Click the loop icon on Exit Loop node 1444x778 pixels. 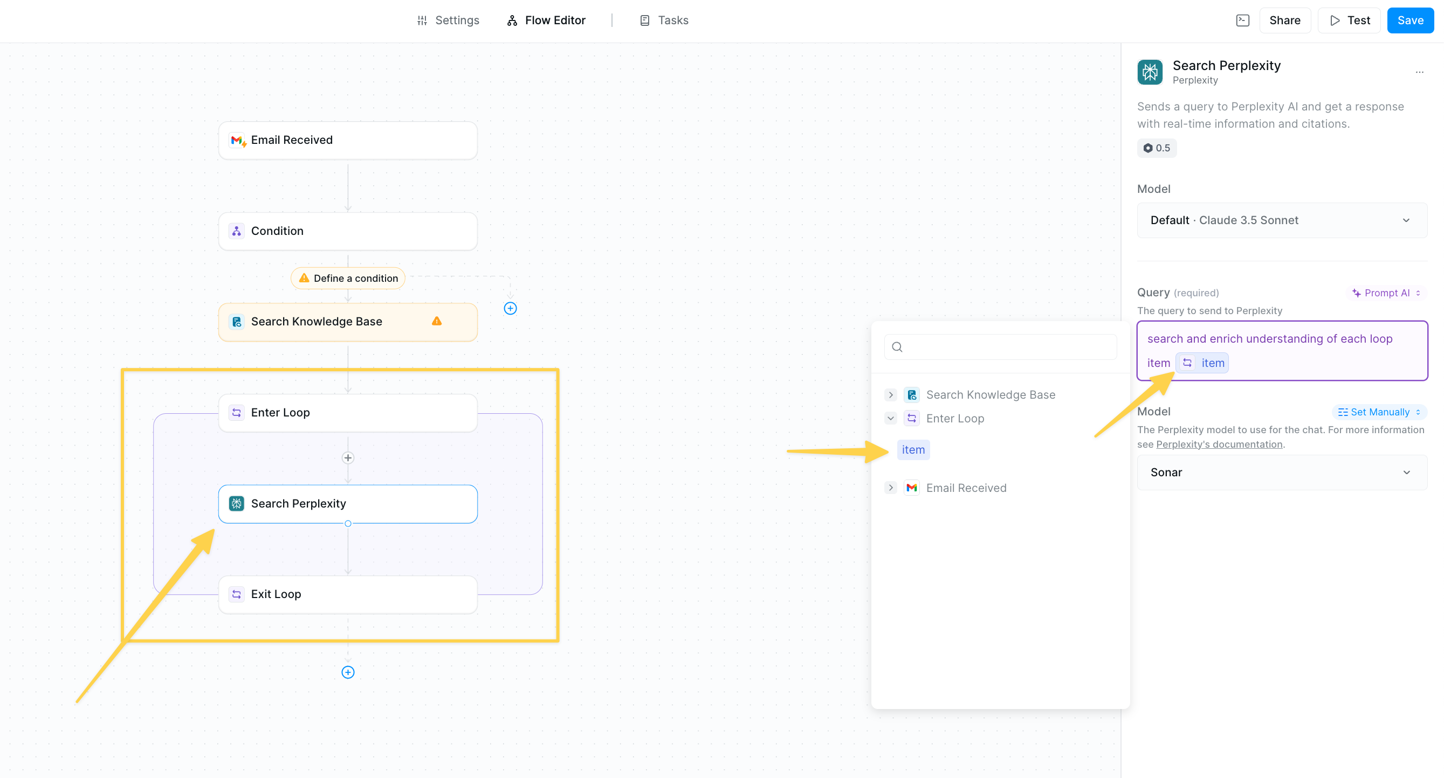click(x=237, y=594)
